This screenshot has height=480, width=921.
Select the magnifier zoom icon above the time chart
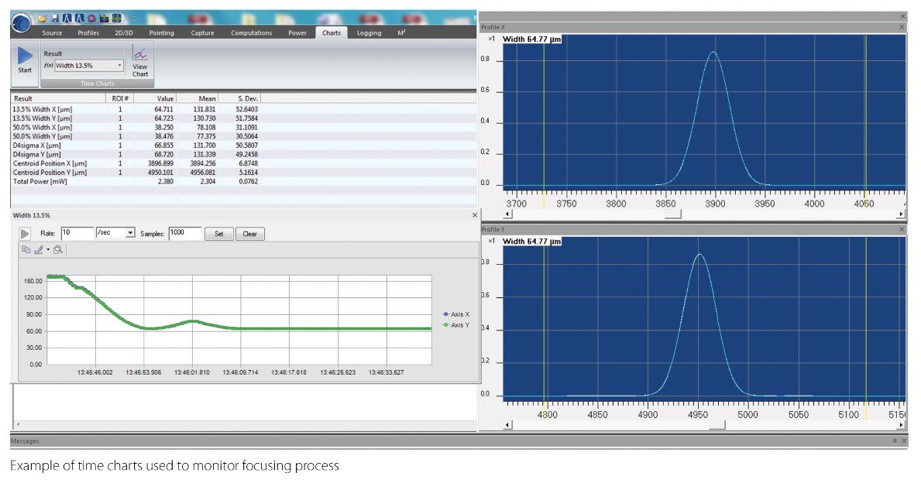[x=58, y=249]
